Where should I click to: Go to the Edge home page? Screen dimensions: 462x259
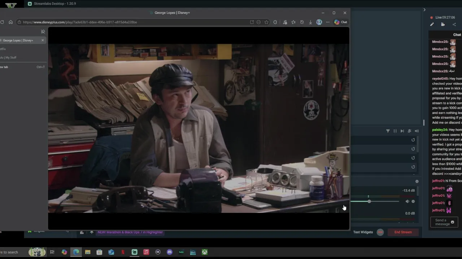pos(10,22)
